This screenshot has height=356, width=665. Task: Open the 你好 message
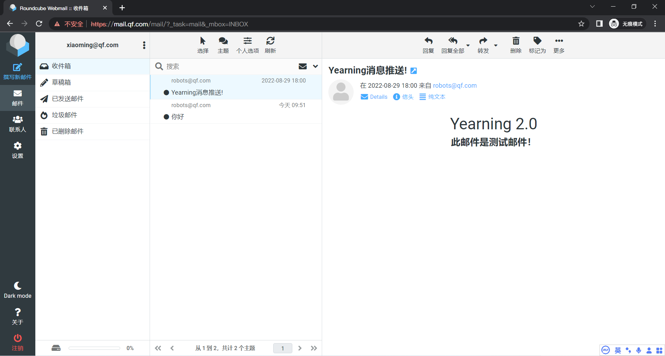[236, 112]
